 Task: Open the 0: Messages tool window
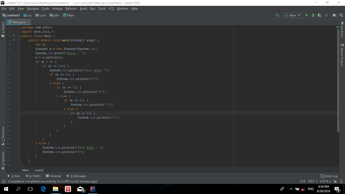[76, 176]
